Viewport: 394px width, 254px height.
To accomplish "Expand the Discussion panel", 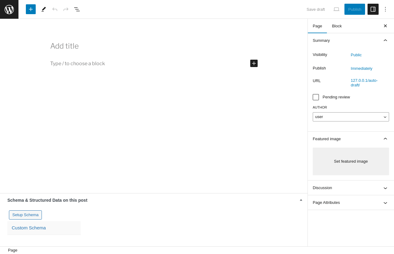I will 385,188.
